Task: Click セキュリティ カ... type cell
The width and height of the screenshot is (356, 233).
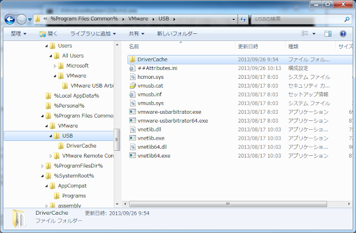Action: point(309,86)
